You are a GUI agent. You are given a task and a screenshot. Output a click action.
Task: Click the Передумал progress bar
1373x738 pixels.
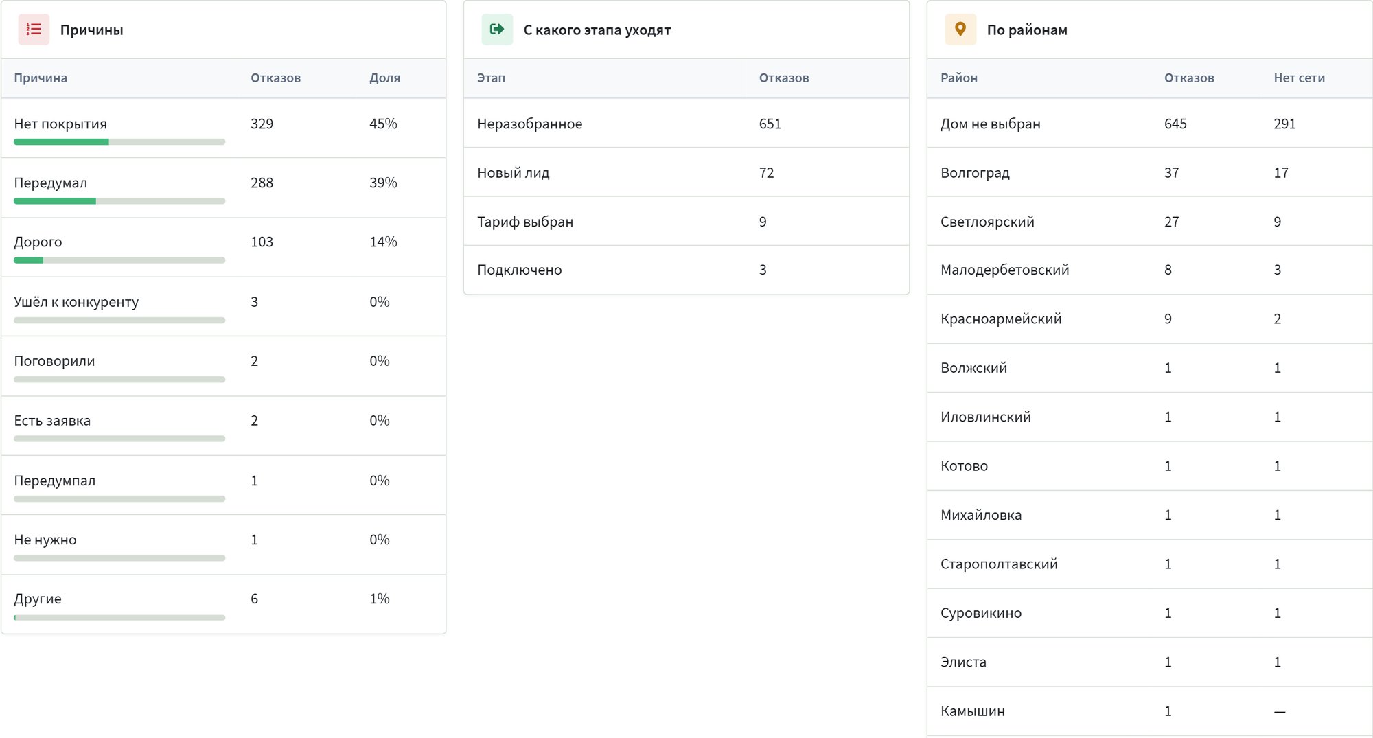point(119,201)
